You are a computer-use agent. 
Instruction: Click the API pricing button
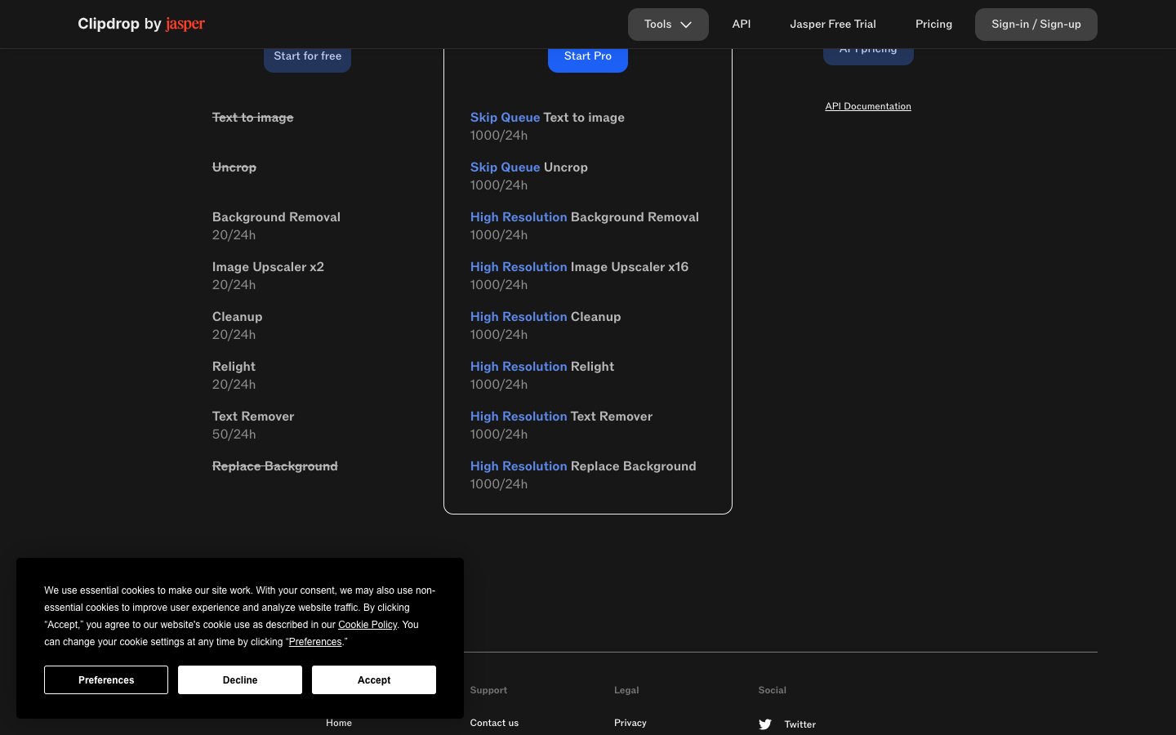pos(868,54)
